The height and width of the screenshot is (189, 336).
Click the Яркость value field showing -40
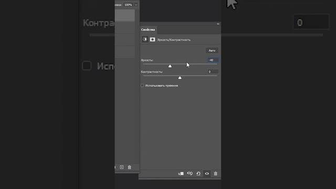point(213,60)
